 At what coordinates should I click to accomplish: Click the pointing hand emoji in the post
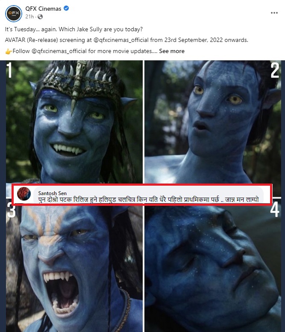[x=9, y=51]
